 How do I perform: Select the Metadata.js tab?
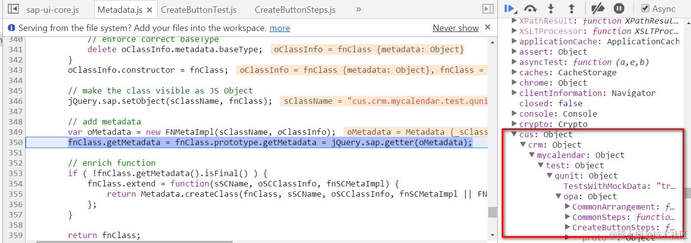click(x=120, y=9)
